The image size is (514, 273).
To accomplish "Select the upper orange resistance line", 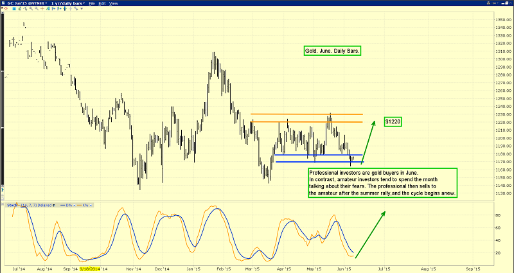I will (306, 114).
